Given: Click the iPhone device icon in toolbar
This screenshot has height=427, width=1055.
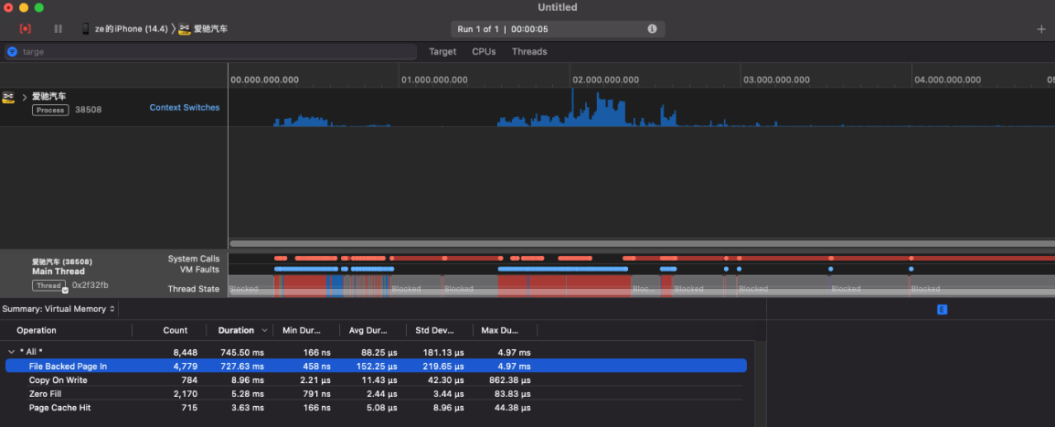Looking at the screenshot, I should point(85,29).
